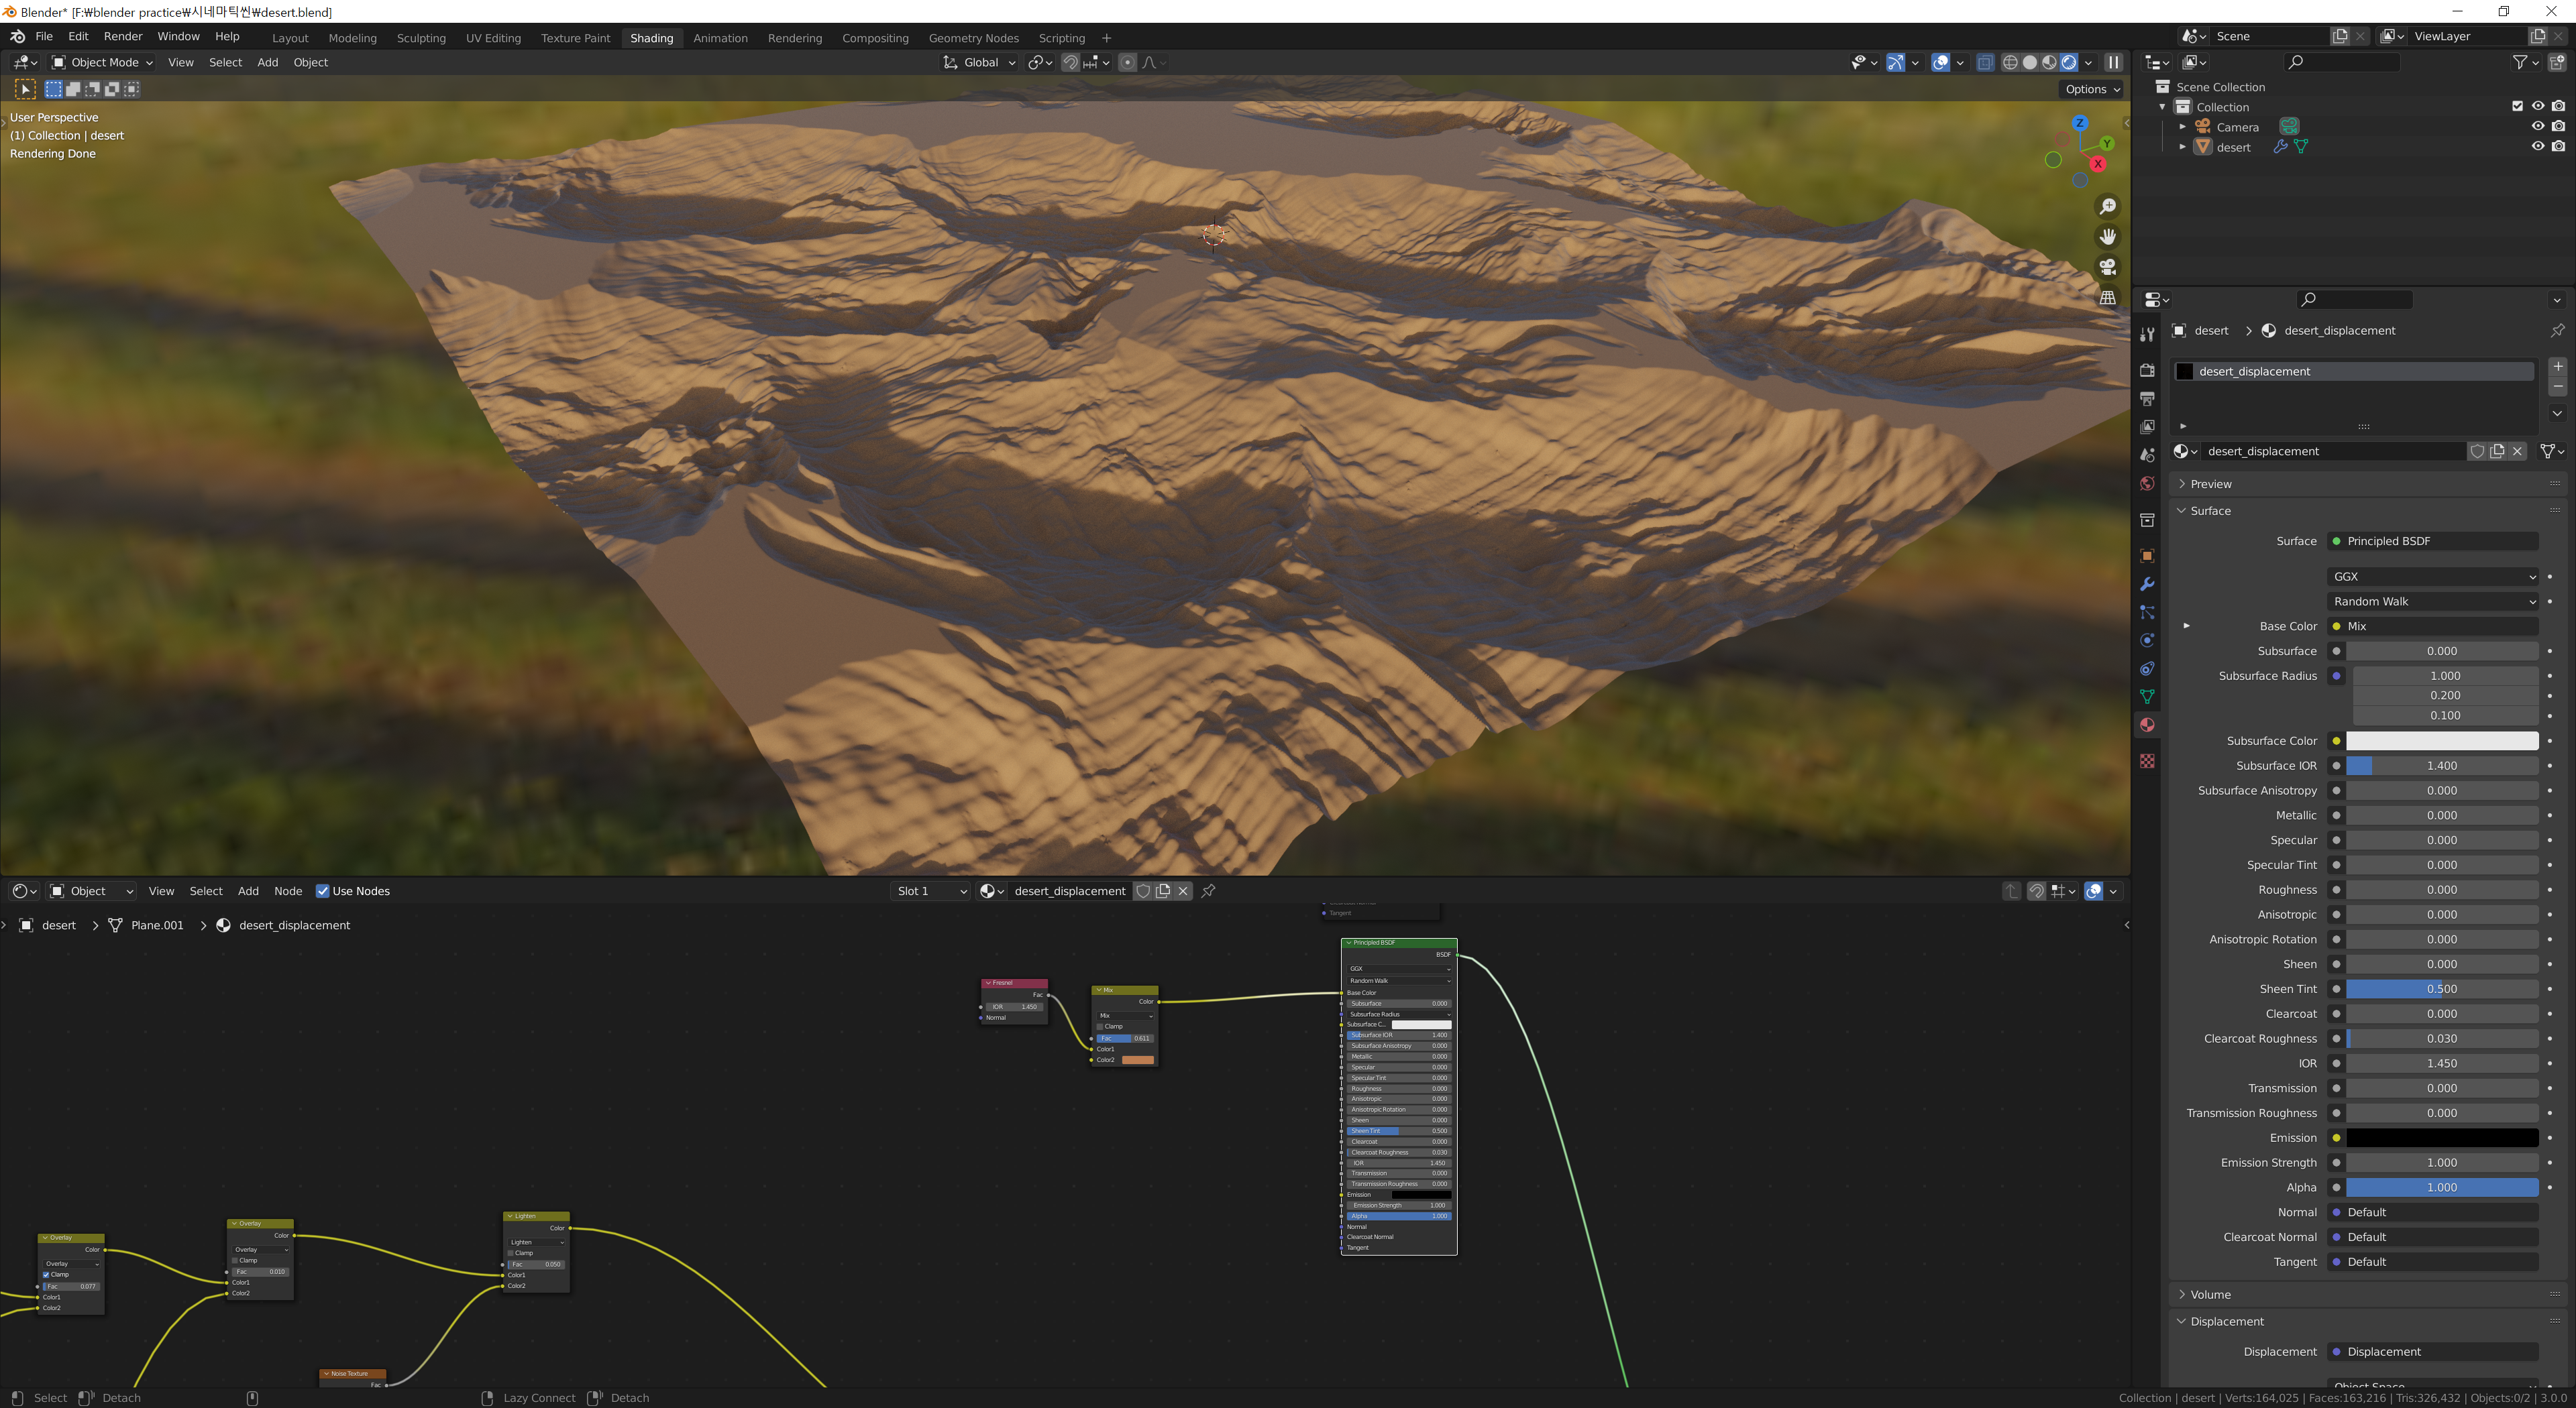Switch to the Geometry Nodes workspace tab
Image resolution: width=2576 pixels, height=1408 pixels.
click(972, 38)
